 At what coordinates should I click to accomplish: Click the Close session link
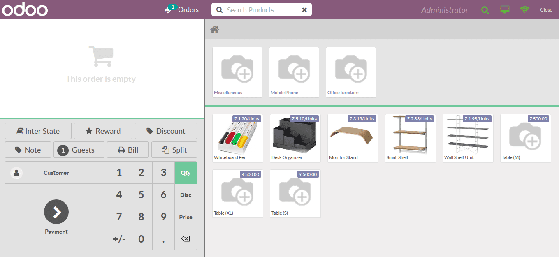[546, 9]
